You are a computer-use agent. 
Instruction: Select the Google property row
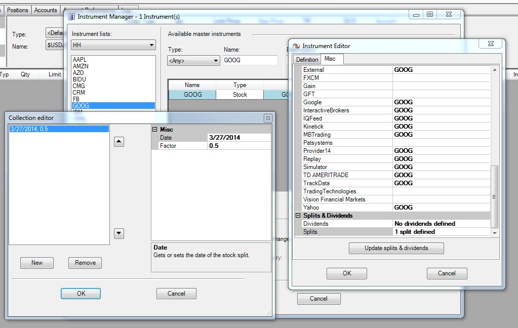[x=396, y=102]
